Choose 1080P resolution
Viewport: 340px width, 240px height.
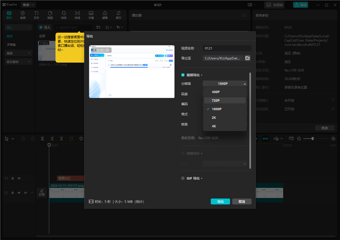(225, 109)
